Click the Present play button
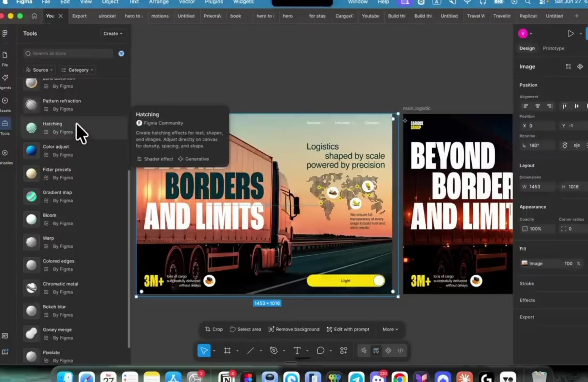Image resolution: width=588 pixels, height=382 pixels. [570, 34]
